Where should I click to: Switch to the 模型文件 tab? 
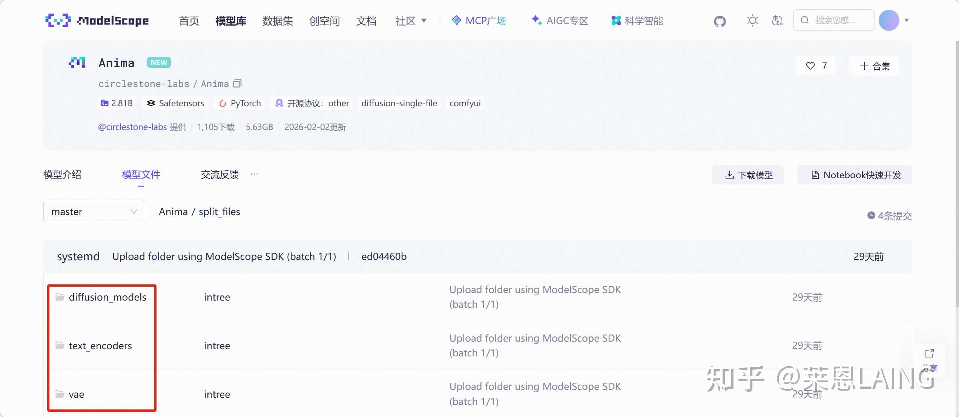pyautogui.click(x=141, y=175)
